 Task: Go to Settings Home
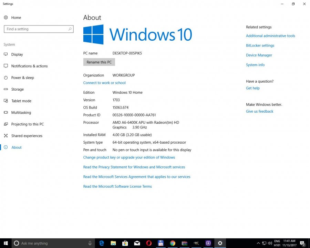click(12, 18)
